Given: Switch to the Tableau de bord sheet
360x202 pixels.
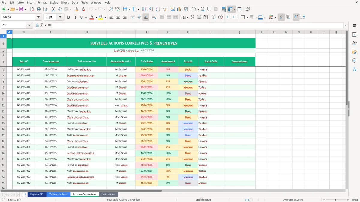Looking at the screenshot, I should [x=58, y=194].
